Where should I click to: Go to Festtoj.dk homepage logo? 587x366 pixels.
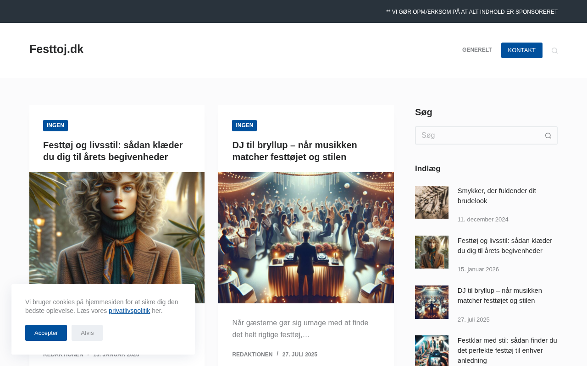(56, 49)
